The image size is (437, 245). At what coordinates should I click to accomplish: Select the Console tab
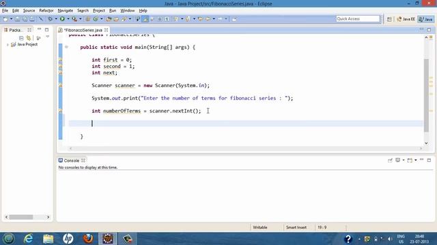tap(71, 161)
